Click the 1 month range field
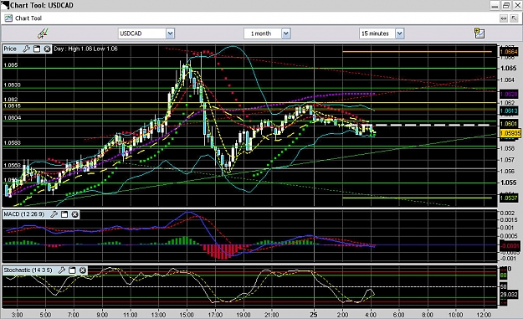 pos(263,33)
